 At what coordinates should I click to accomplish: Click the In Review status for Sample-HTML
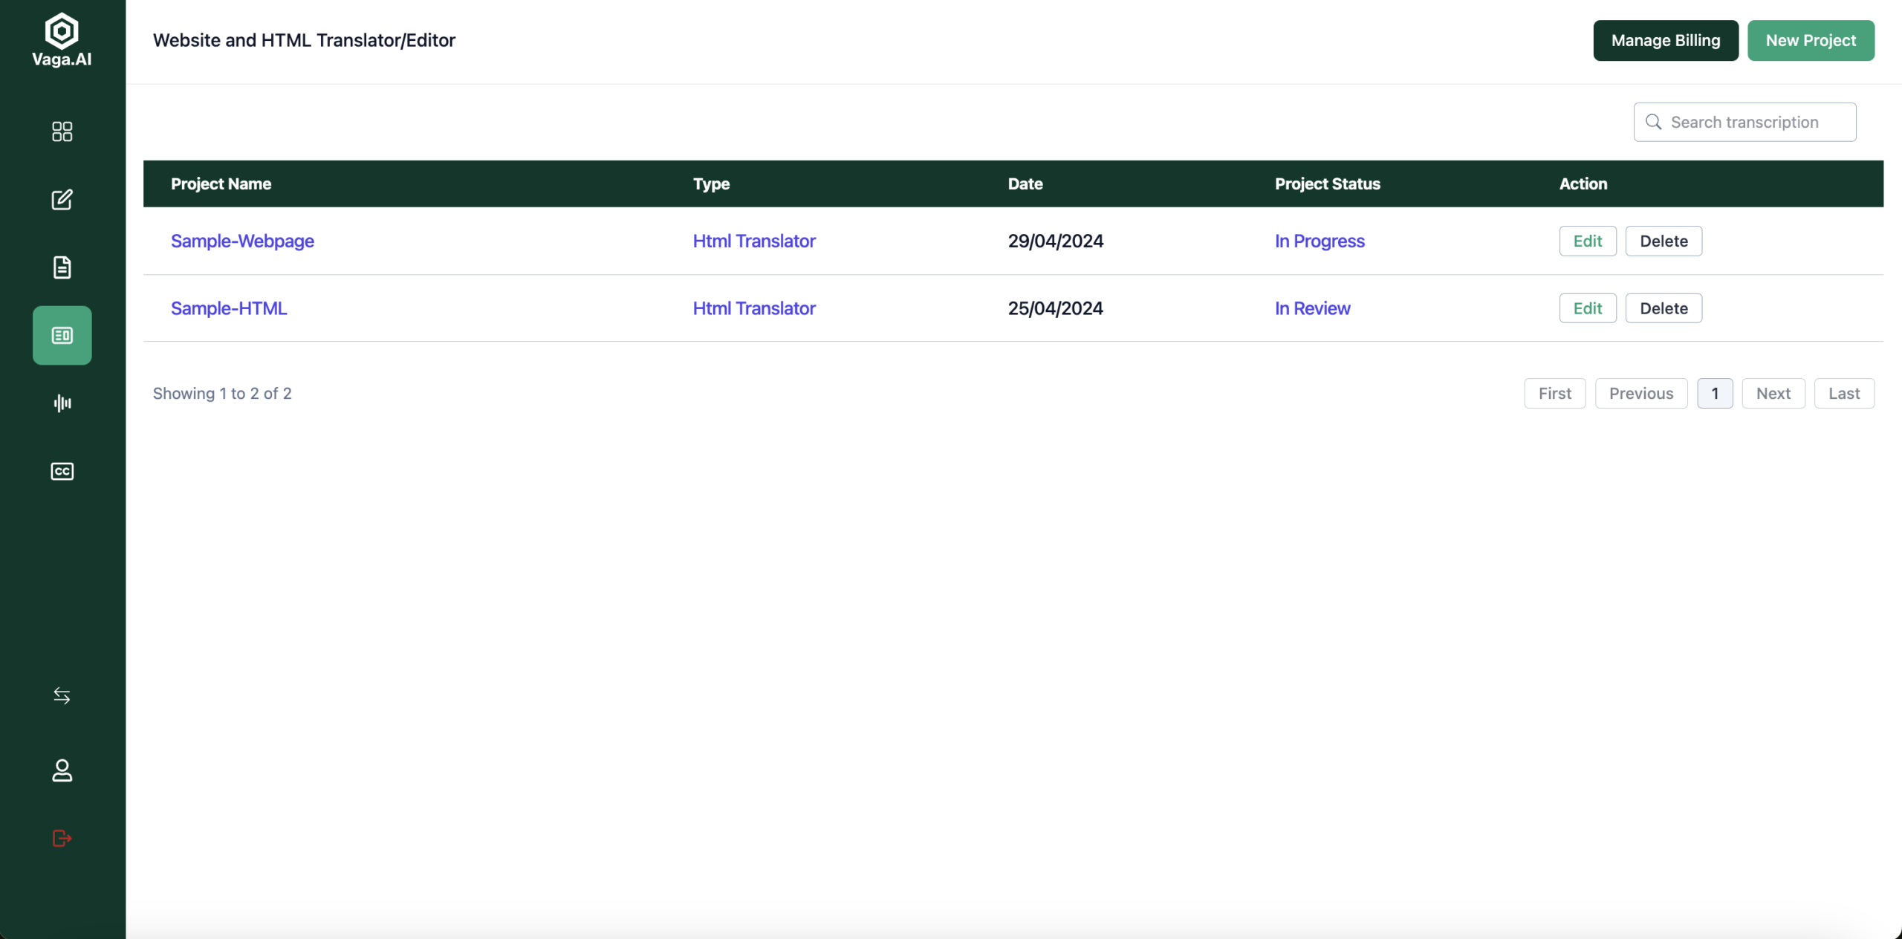coord(1313,307)
